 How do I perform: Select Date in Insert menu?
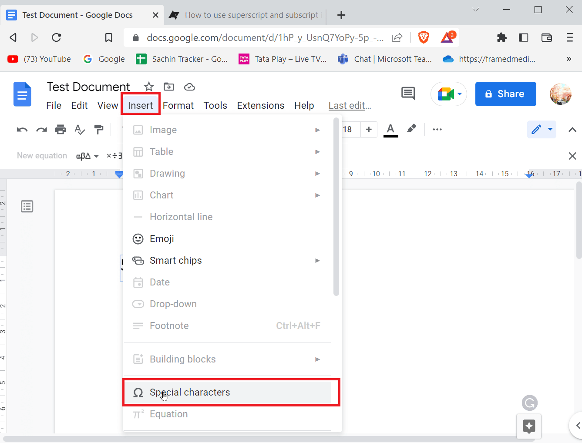pyautogui.click(x=227, y=282)
